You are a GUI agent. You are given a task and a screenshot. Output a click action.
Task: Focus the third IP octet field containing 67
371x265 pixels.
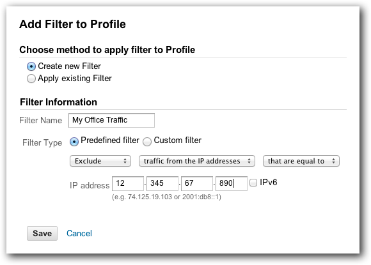(197, 183)
